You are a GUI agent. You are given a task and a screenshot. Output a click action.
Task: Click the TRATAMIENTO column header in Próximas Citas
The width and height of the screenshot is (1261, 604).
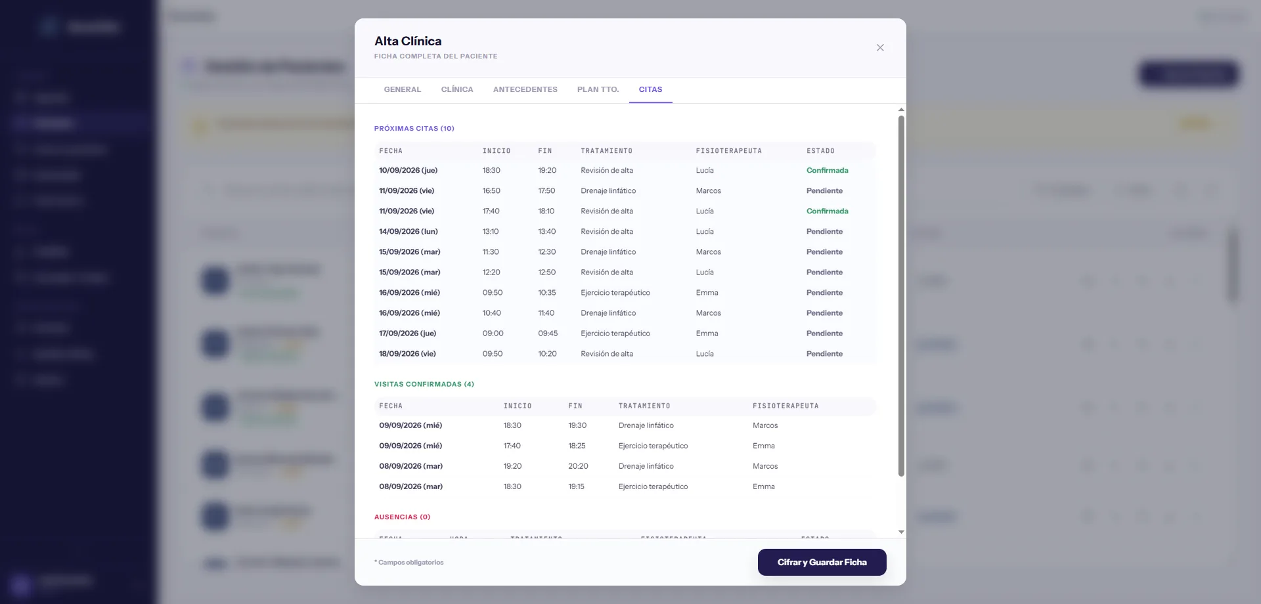coord(606,151)
